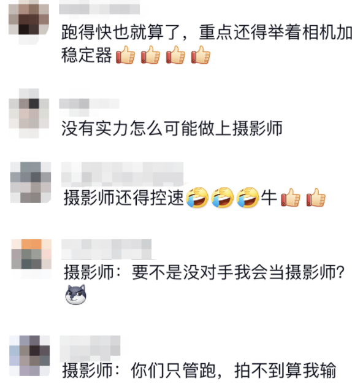352x392 pixels.
Task: Click first thumbs-up emoji after 稳定器
Action: pos(126,55)
